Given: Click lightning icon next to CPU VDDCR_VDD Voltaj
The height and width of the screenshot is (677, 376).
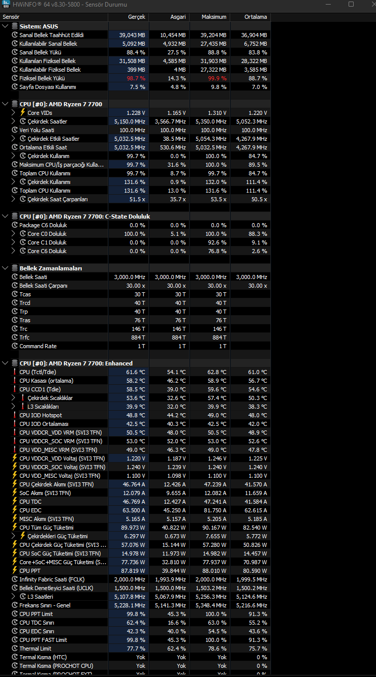Looking at the screenshot, I should [14, 458].
